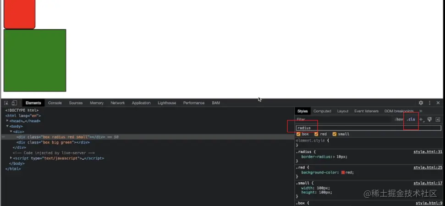Open style.html:31 source link for .radius
Viewport: 445px width, 206px height.
coord(428,152)
